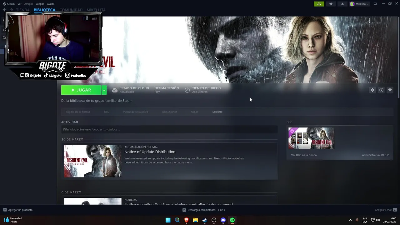400x225 pixels.
Task: Enter Big Picture mode monitor icon
Action: click(x=375, y=4)
